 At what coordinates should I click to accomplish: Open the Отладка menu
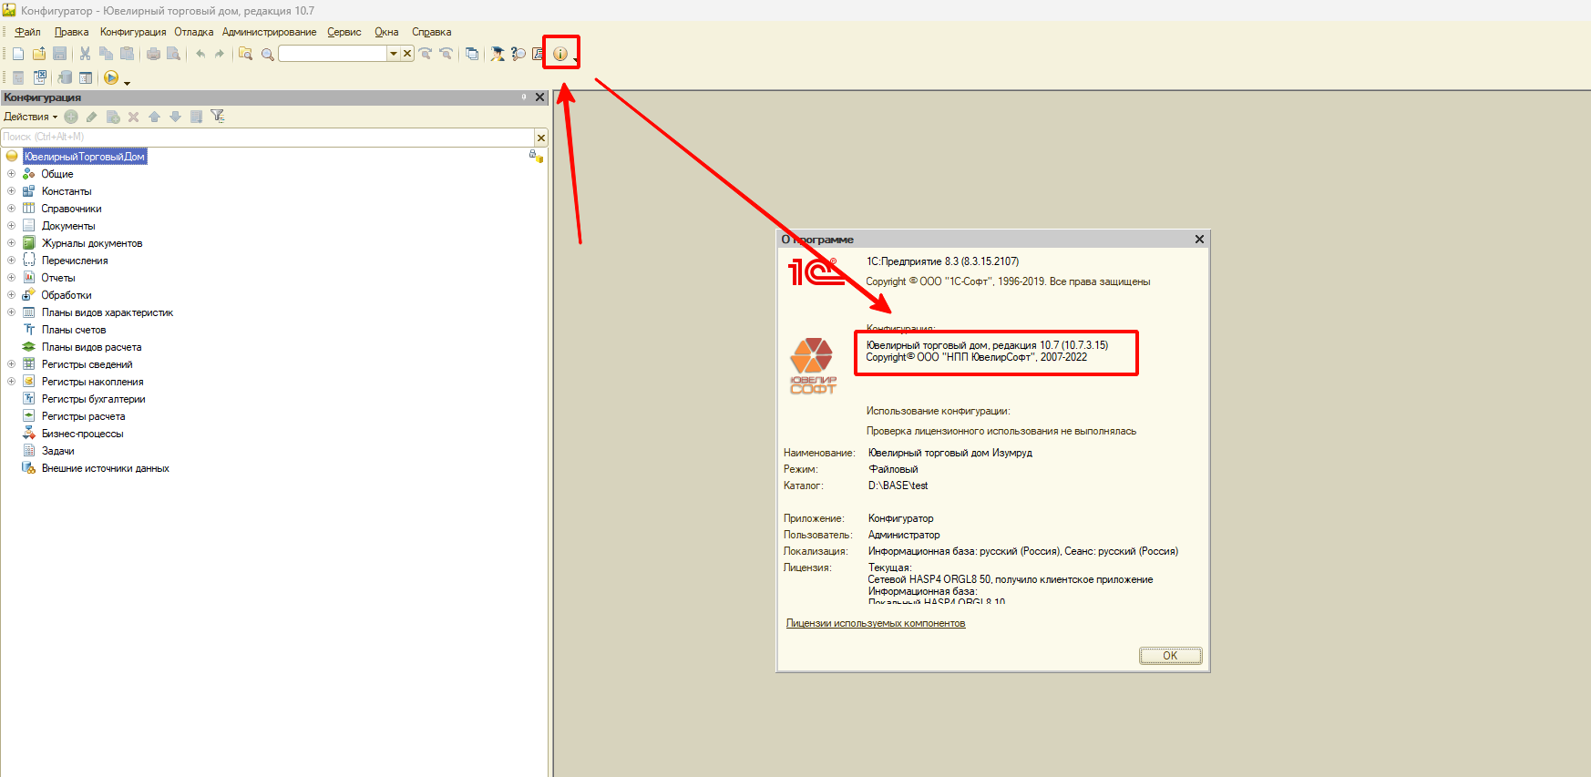point(194,32)
